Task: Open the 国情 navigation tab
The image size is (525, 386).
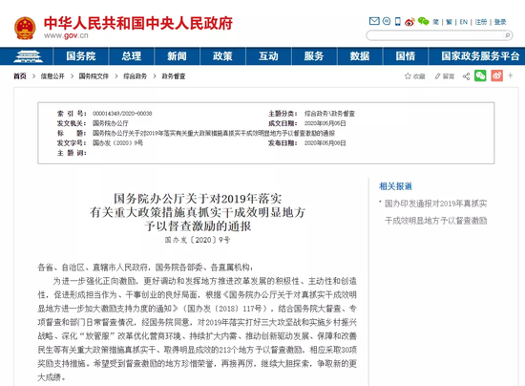Action: pyautogui.click(x=406, y=56)
